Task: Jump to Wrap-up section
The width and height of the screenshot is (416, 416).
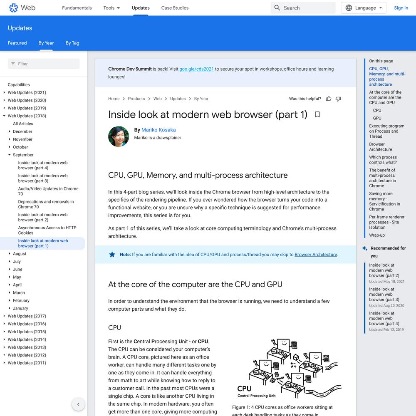Action: pyautogui.click(x=377, y=235)
